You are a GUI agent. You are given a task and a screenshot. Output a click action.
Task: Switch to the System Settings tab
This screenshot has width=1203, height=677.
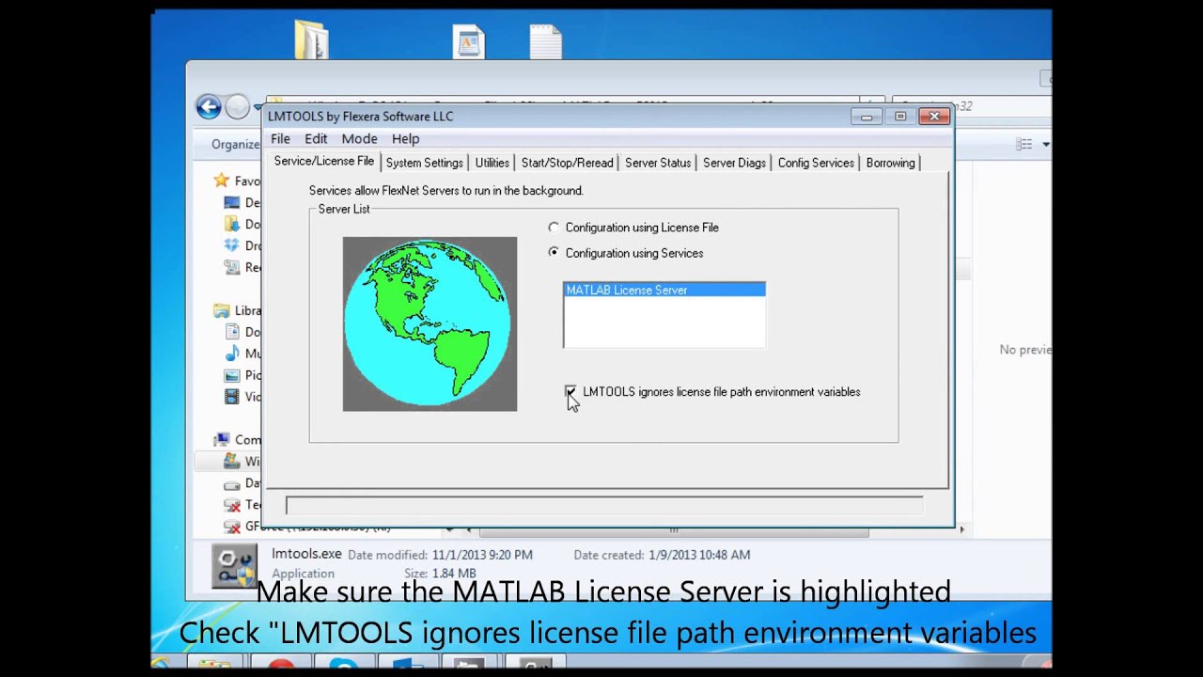[x=424, y=163]
